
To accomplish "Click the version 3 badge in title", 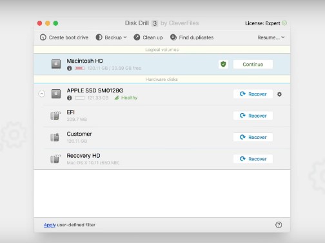I will click(155, 23).
